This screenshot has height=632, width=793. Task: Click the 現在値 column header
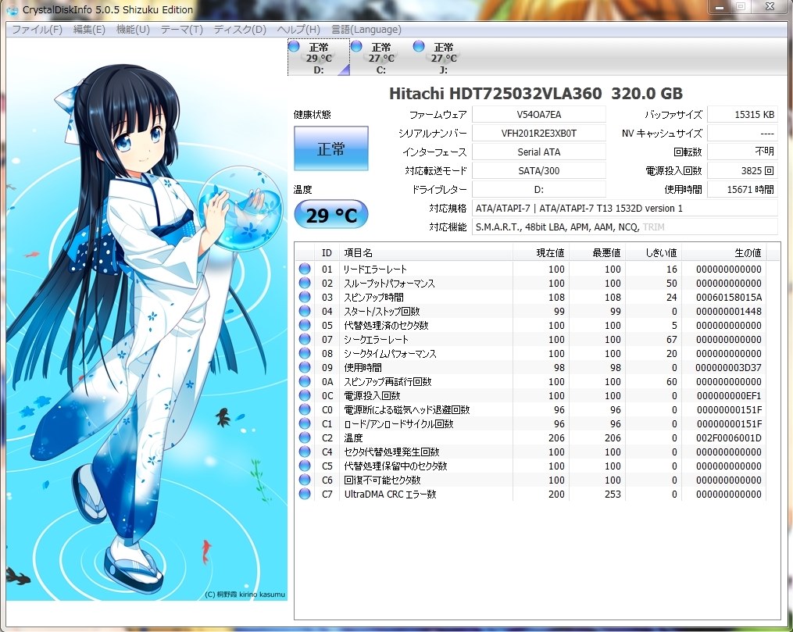pyautogui.click(x=541, y=253)
